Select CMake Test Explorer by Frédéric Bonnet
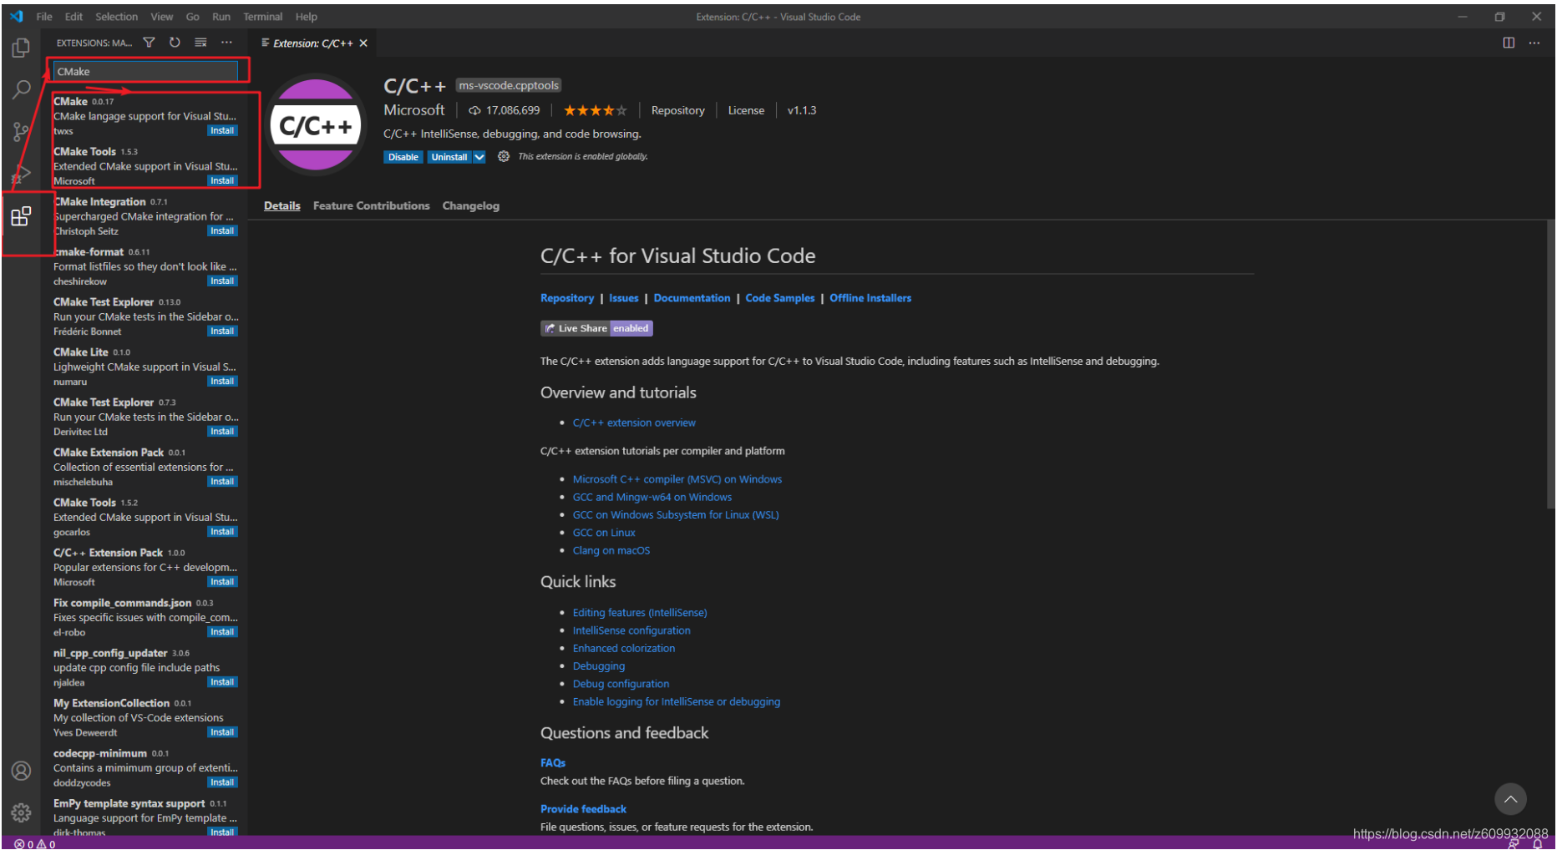Screen dimensions: 1557x850 pyautogui.click(x=145, y=316)
